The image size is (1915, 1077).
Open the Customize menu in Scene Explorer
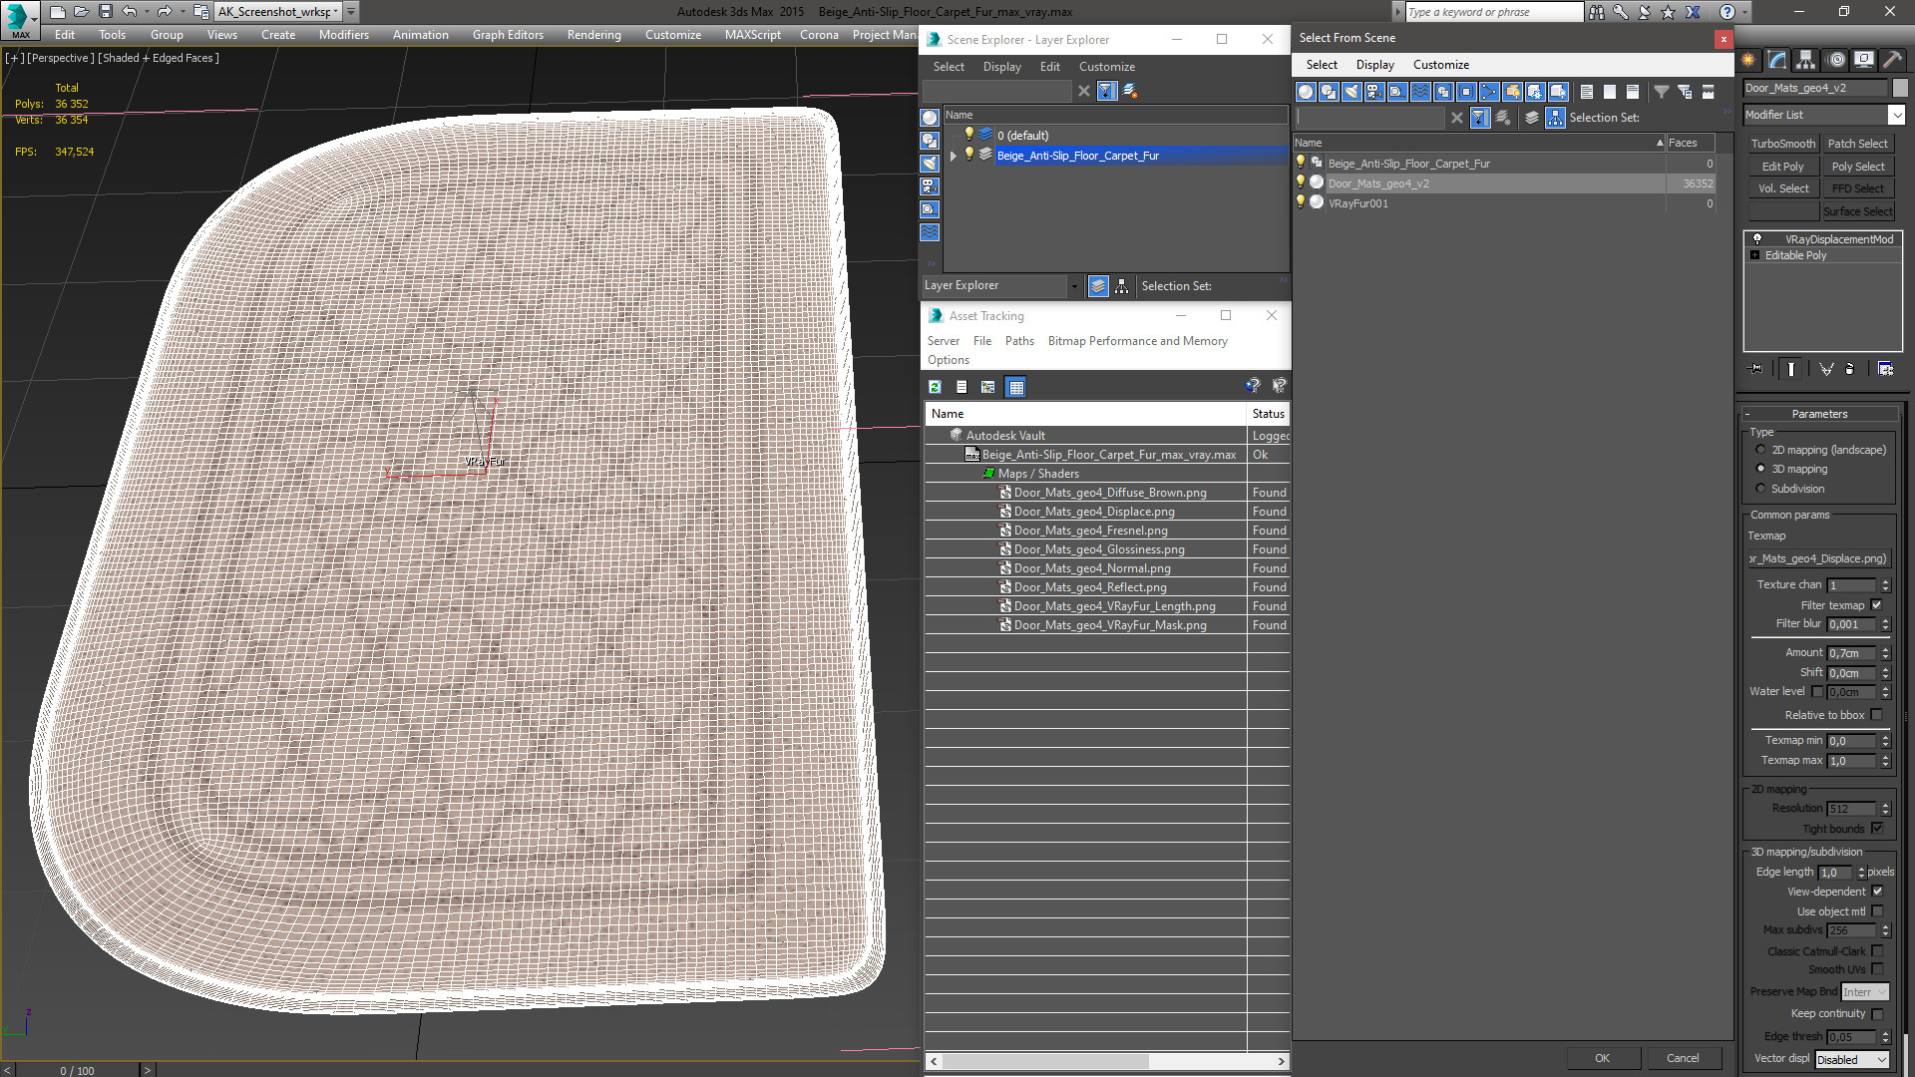tap(1106, 67)
